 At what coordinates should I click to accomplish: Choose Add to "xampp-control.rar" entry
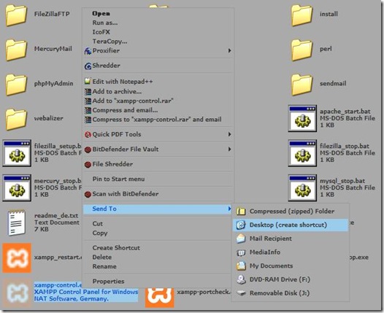point(133,101)
